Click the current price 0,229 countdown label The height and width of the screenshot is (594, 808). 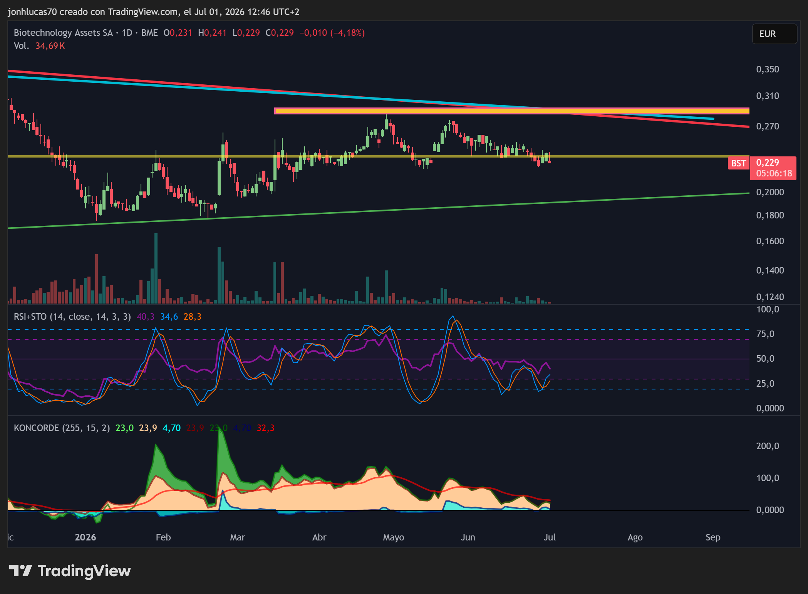(x=773, y=168)
